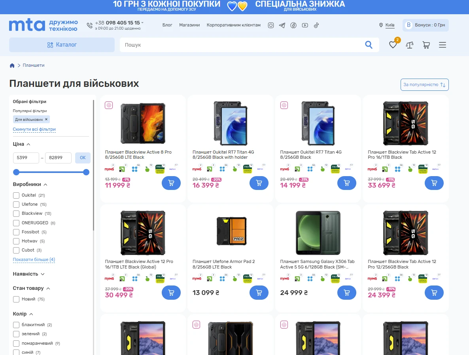Screen dimensions: 469x355
Task: Click the minimum price field 5399
Action: pyautogui.click(x=26, y=158)
